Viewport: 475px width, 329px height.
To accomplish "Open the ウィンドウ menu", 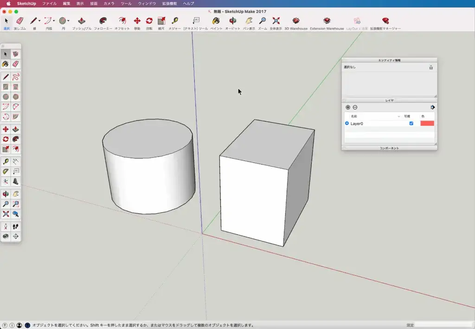I will pos(147,4).
